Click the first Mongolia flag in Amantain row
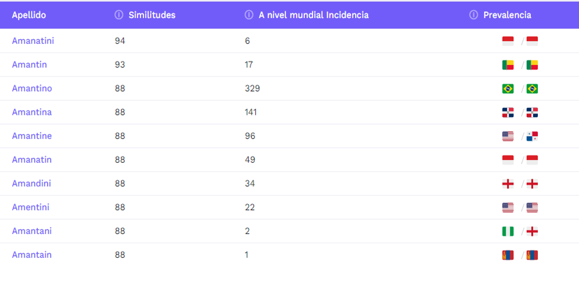Viewport: 579px width, 284px height. [508, 255]
